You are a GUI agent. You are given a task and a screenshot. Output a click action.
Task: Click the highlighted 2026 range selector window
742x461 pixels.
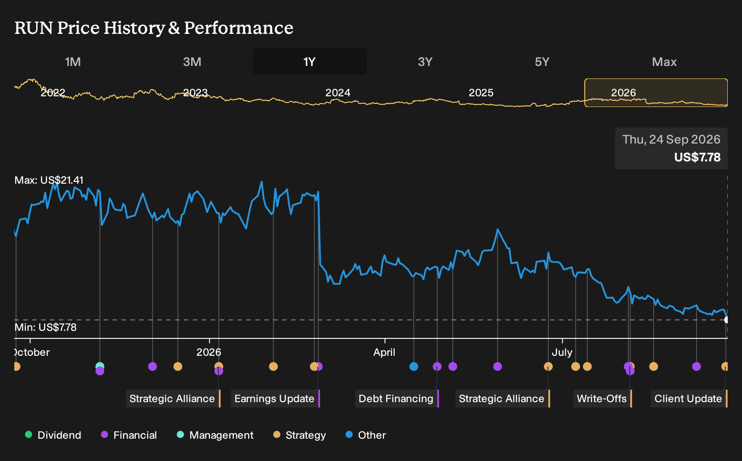[656, 93]
